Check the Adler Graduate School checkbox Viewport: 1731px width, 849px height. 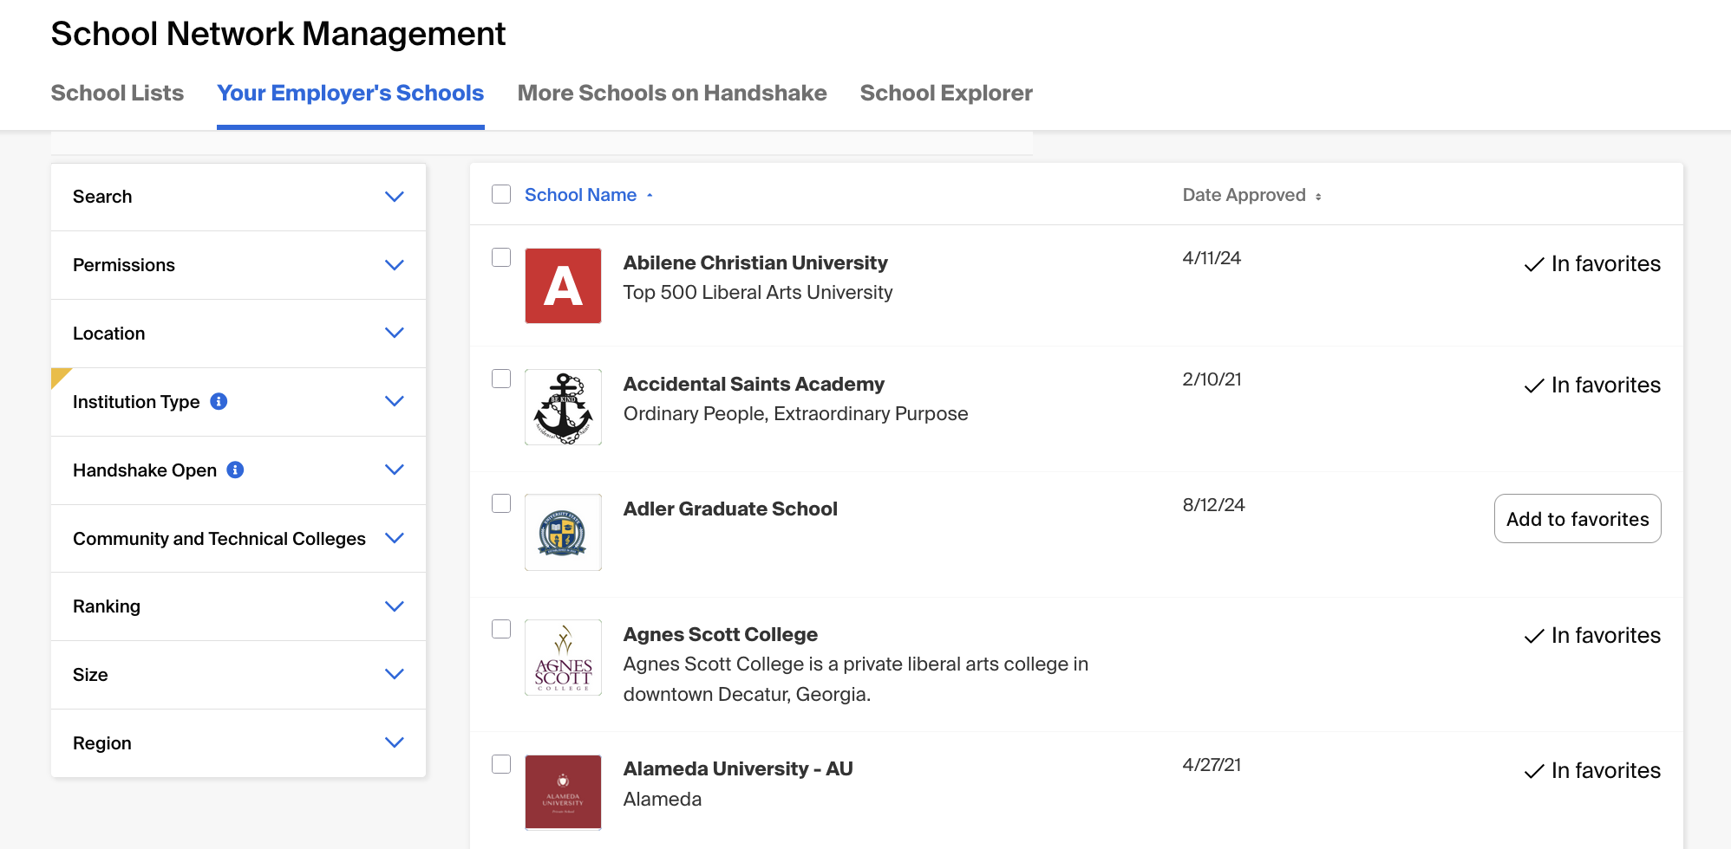tap(501, 503)
